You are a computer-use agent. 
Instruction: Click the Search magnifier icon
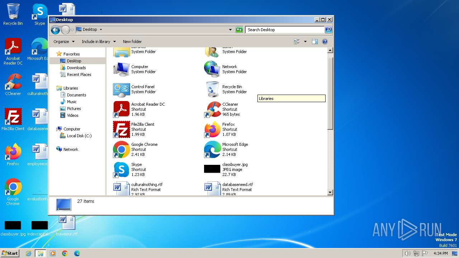(x=328, y=30)
